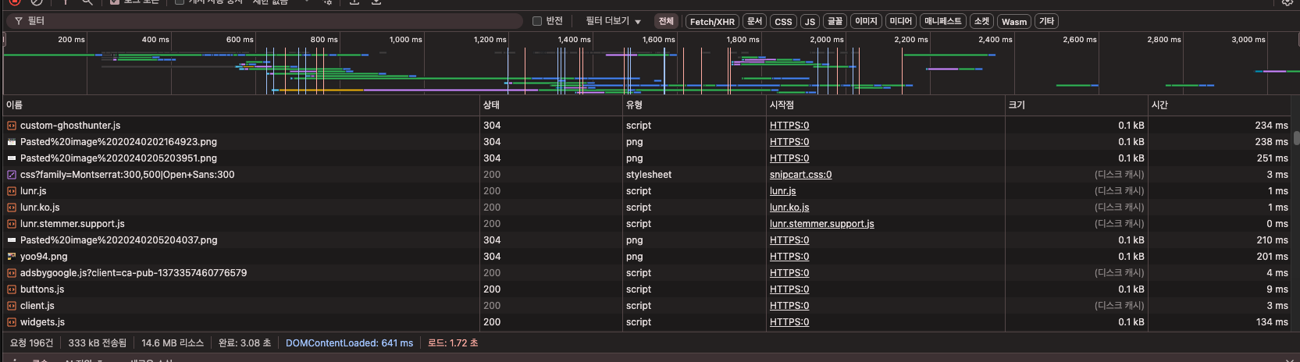Click the image icon beside Pasted%20image%2020240202164923.png
The image size is (1300, 362).
pyautogui.click(x=12, y=142)
